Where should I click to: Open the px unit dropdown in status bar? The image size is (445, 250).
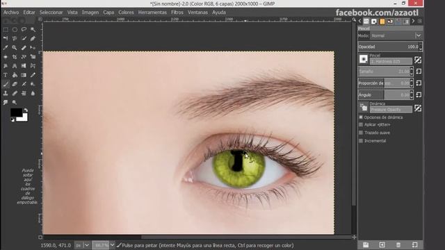point(82,245)
